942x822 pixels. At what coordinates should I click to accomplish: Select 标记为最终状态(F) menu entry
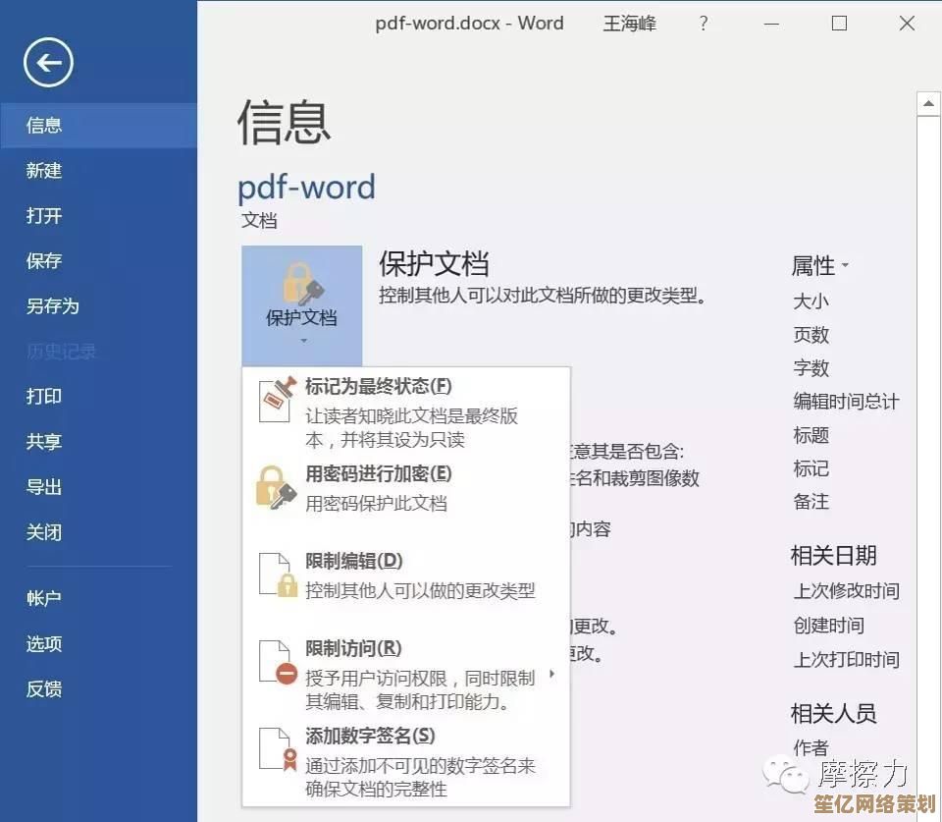405,411
